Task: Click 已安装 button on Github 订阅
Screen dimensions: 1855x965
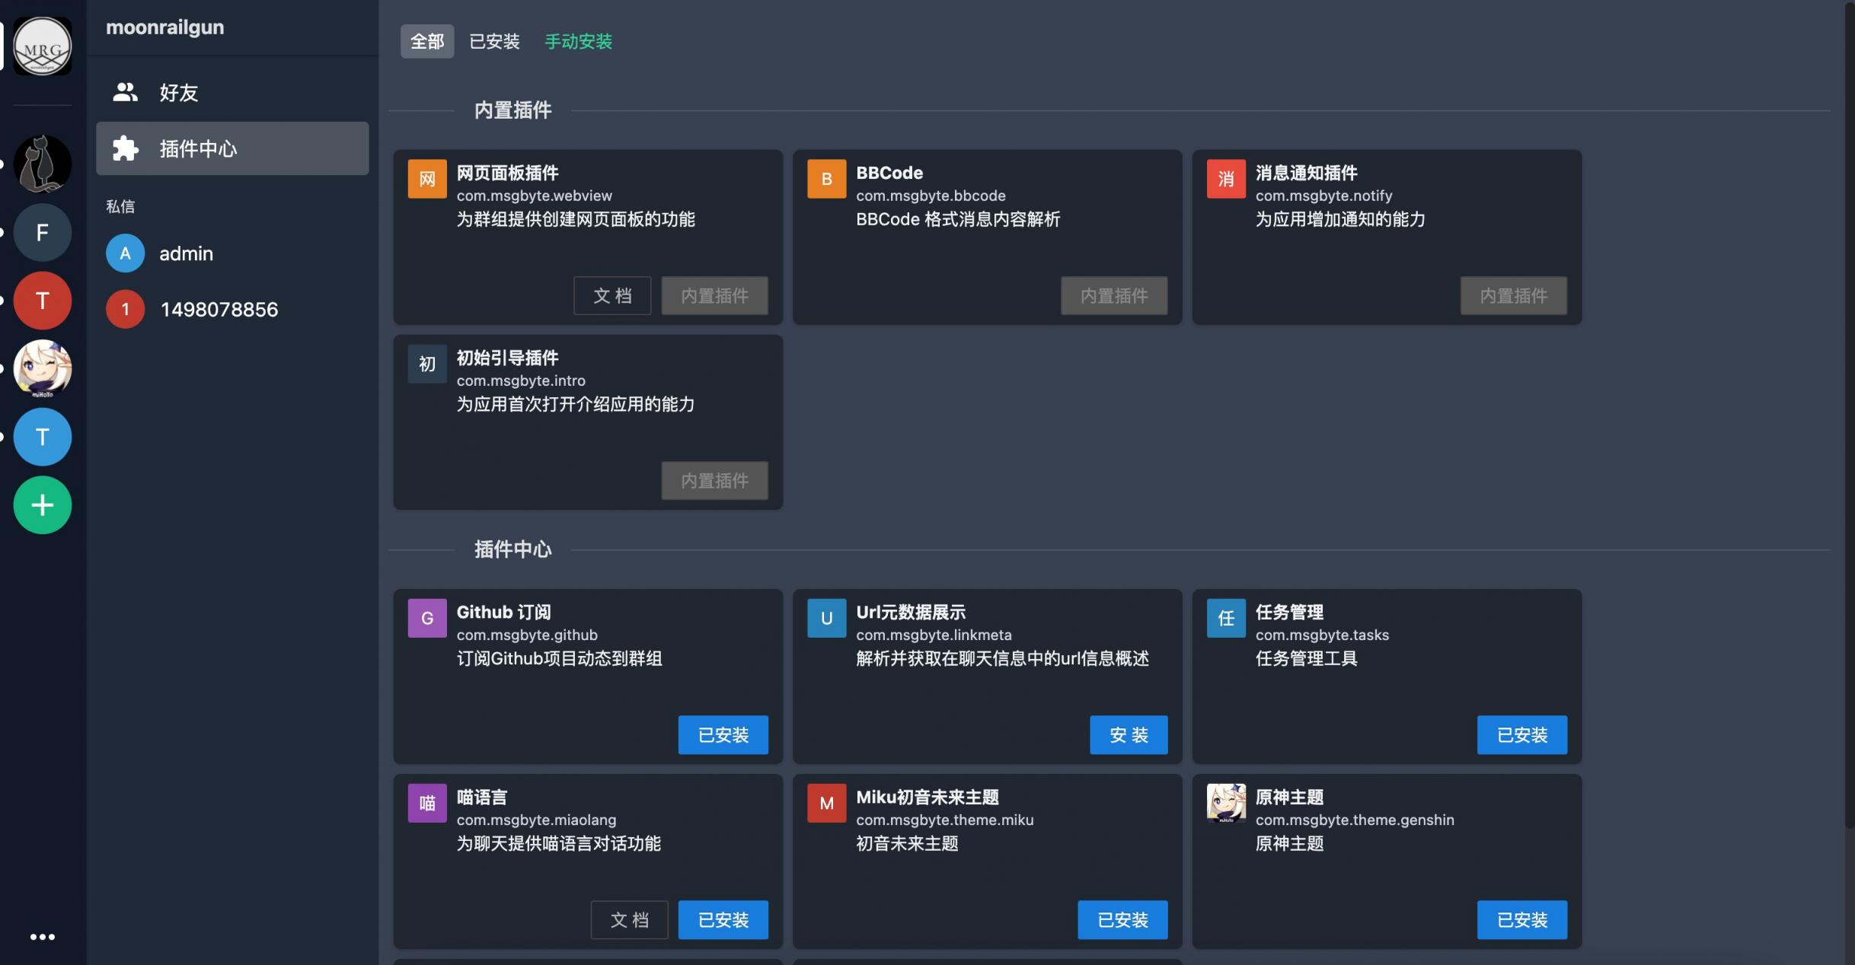Action: click(x=723, y=735)
